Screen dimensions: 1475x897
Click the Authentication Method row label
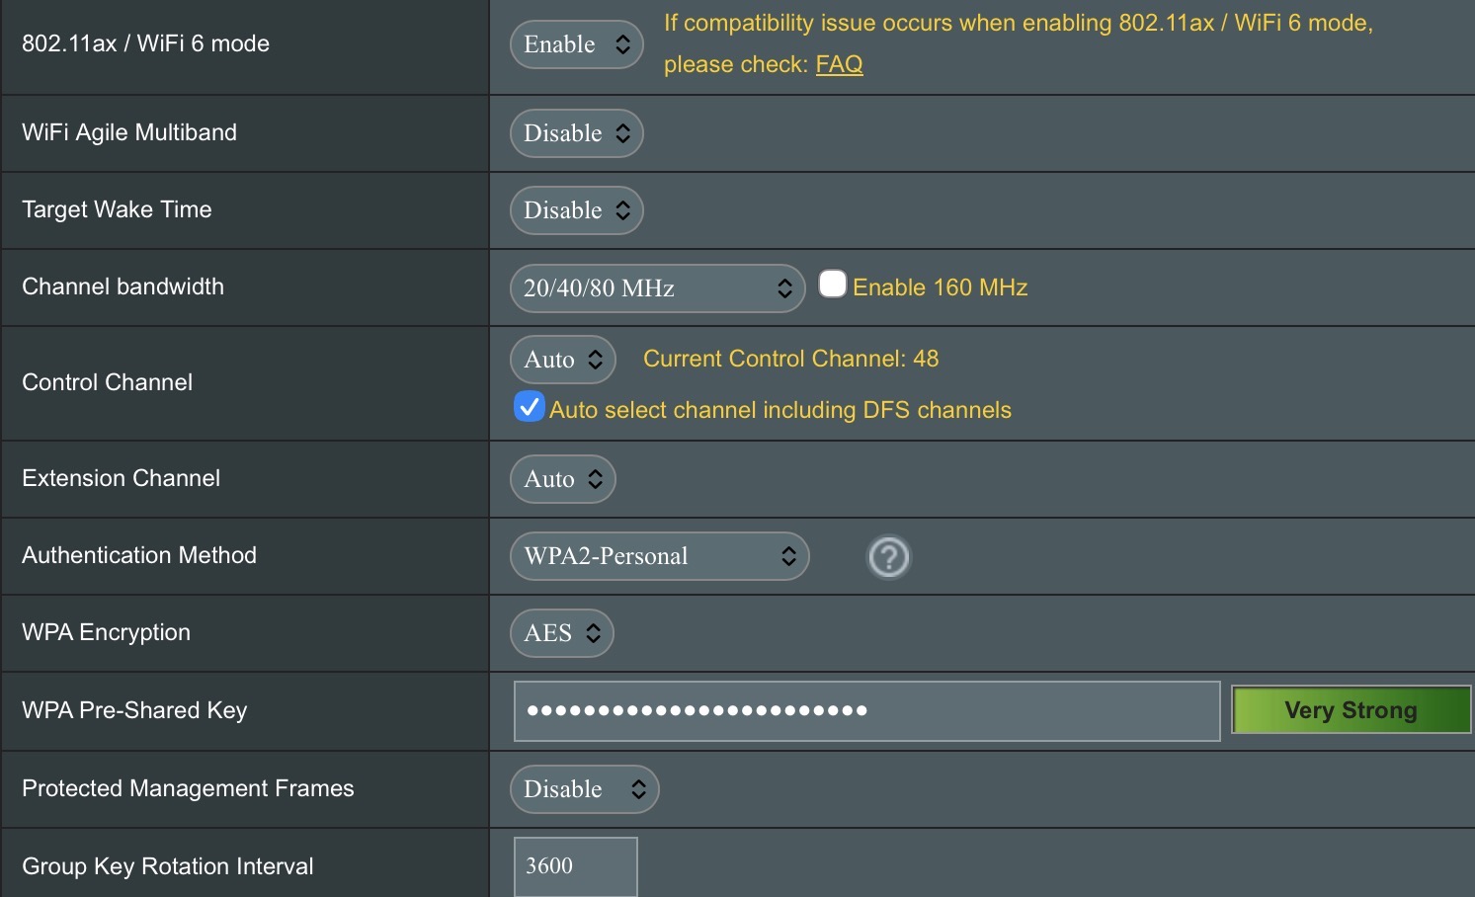point(139,555)
